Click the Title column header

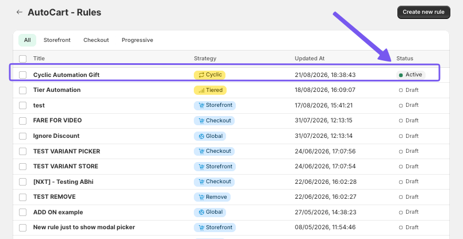pos(39,59)
